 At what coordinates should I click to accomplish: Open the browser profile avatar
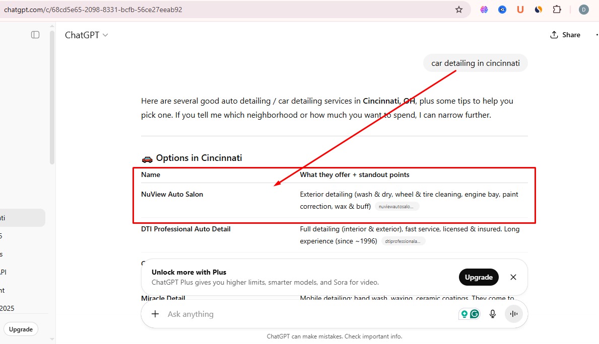[583, 10]
